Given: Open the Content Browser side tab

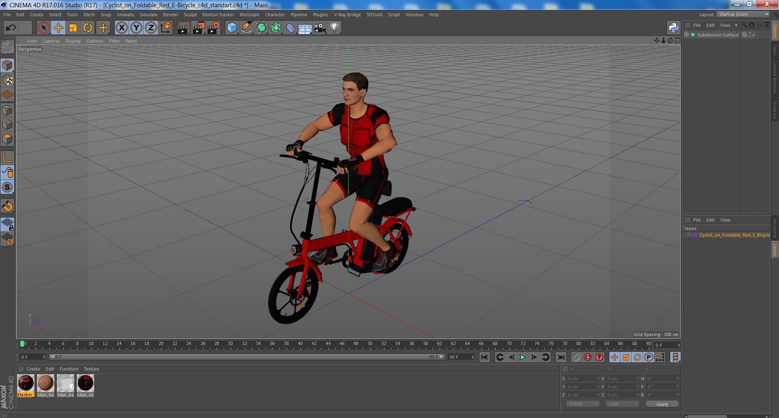Looking at the screenshot, I should (x=775, y=77).
